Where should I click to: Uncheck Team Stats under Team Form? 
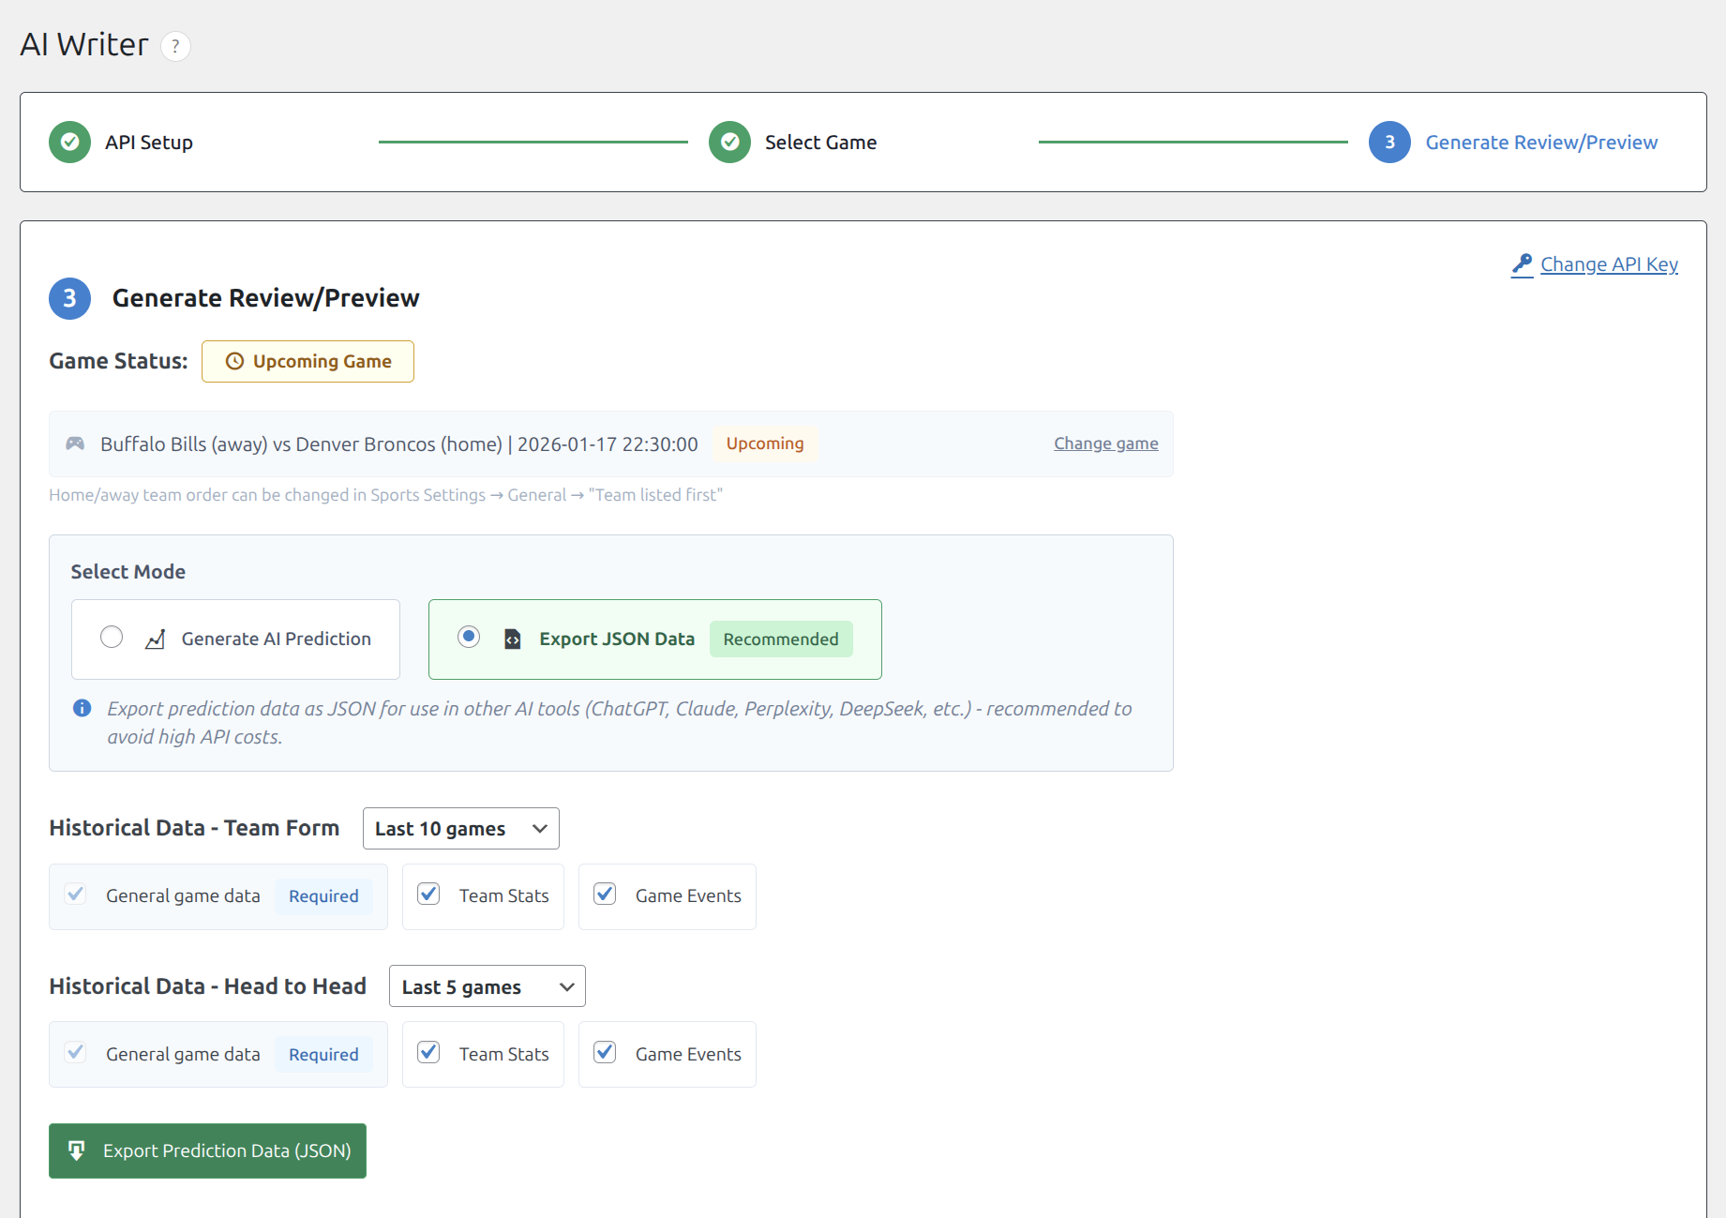[x=428, y=895]
